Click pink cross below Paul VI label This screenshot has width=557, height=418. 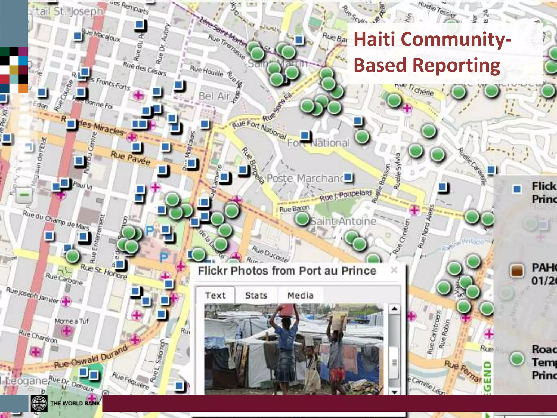(61, 195)
